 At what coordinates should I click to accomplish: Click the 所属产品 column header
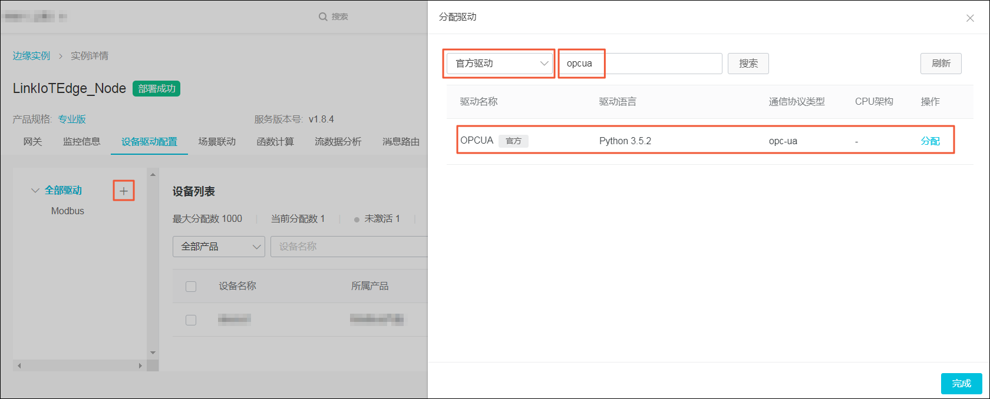coord(370,287)
